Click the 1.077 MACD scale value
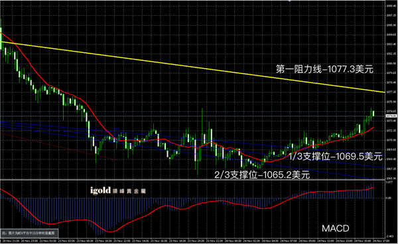 pos(389,182)
